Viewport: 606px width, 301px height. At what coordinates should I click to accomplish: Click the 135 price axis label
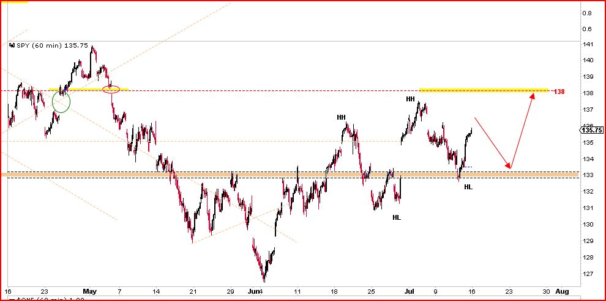pyautogui.click(x=588, y=143)
